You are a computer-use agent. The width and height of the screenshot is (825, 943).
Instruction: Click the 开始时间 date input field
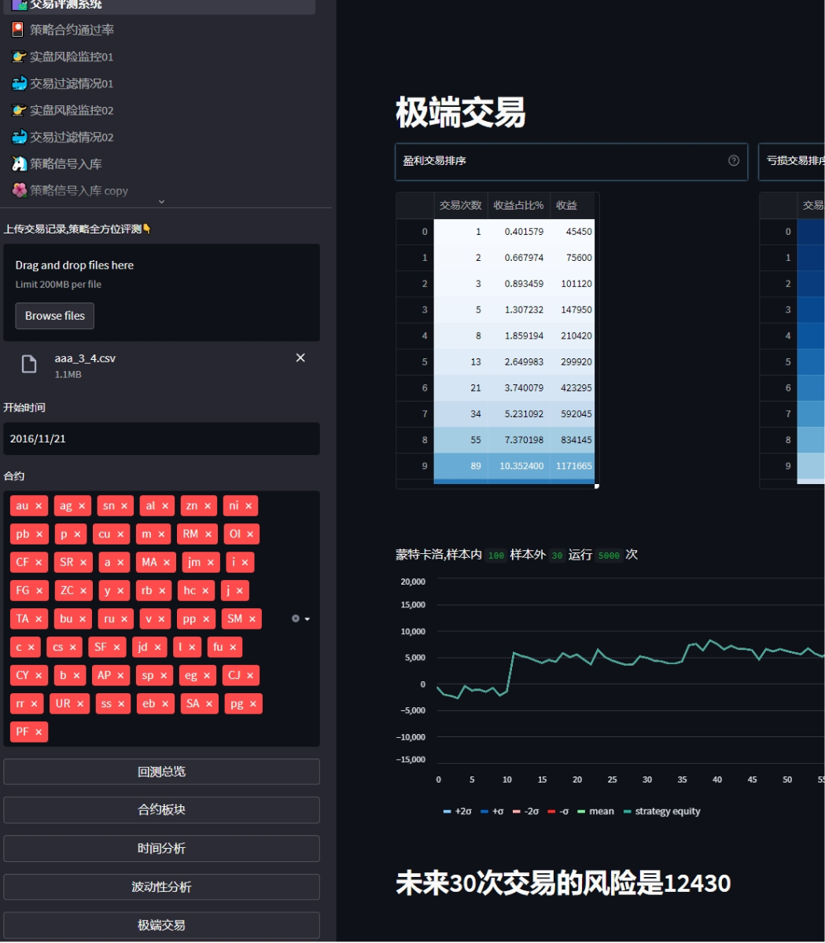pos(161,439)
